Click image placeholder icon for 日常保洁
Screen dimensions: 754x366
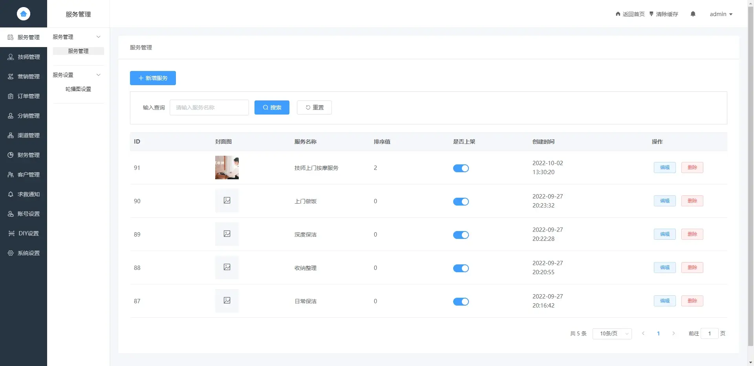point(227,300)
